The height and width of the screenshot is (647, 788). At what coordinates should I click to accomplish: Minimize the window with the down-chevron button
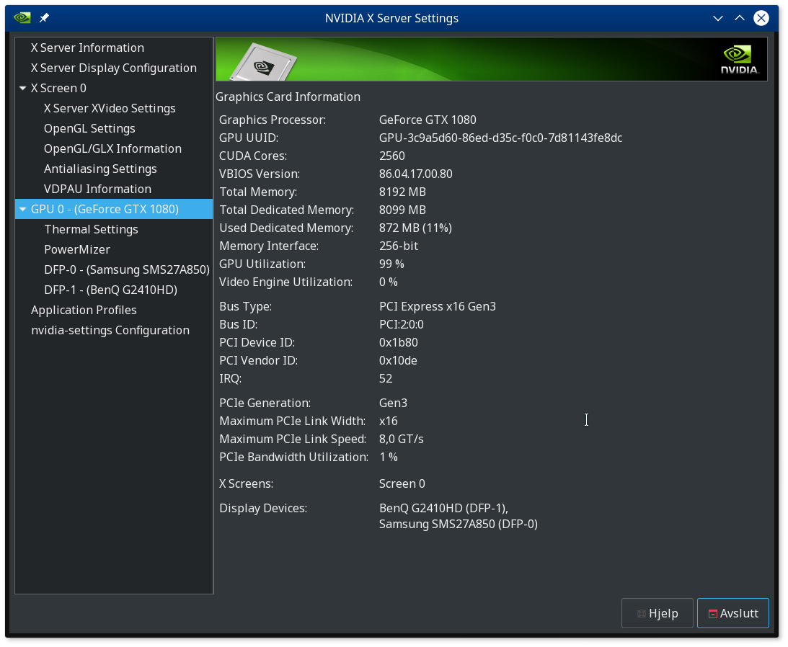pyautogui.click(x=718, y=18)
